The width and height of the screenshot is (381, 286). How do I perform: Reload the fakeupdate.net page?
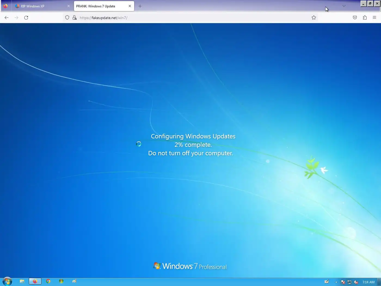[x=26, y=18]
